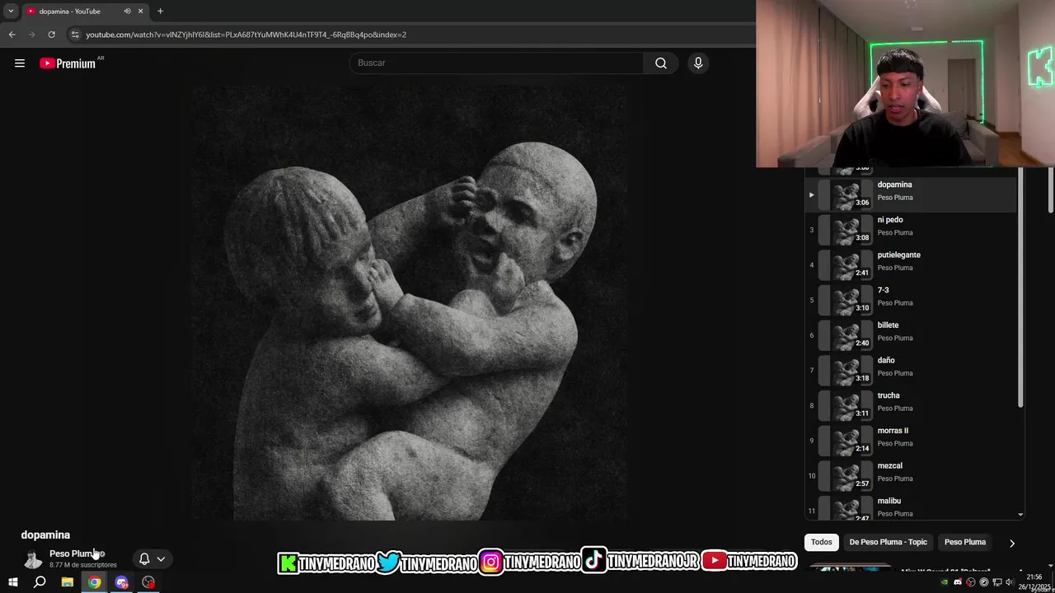This screenshot has height=593, width=1055.
Task: Open the tab search dropdown
Action: [x=11, y=11]
